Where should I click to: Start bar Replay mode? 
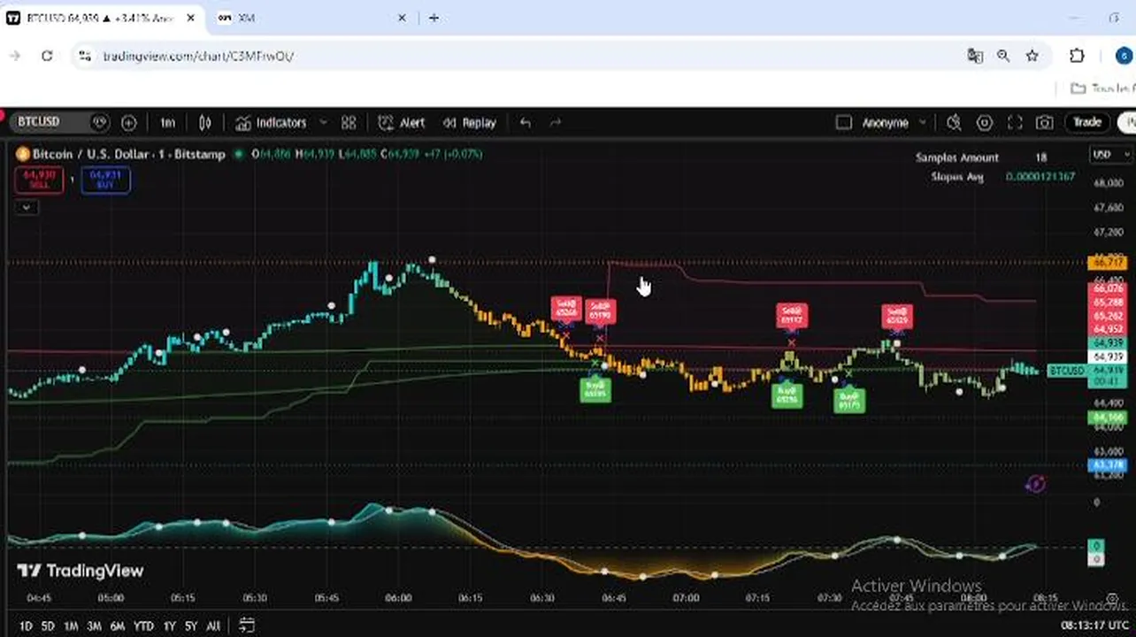tap(470, 123)
